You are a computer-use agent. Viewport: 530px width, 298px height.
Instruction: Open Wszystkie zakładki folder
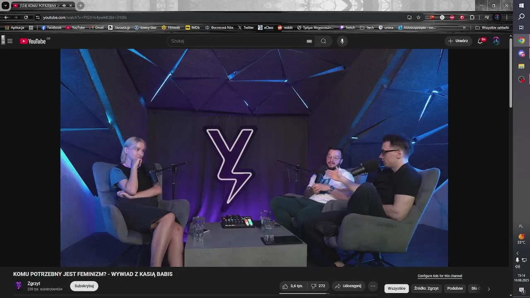(x=492, y=28)
